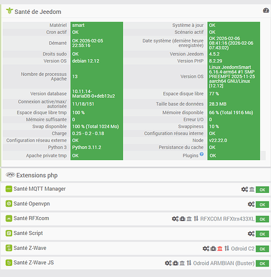The height and width of the screenshot is (277, 271).
Task: Select the Apache process count '13'
Action: coord(75,76)
